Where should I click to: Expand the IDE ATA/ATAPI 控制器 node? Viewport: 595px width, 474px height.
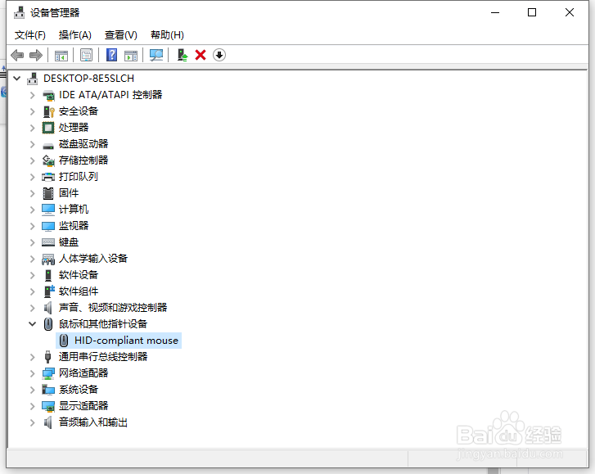coord(32,95)
